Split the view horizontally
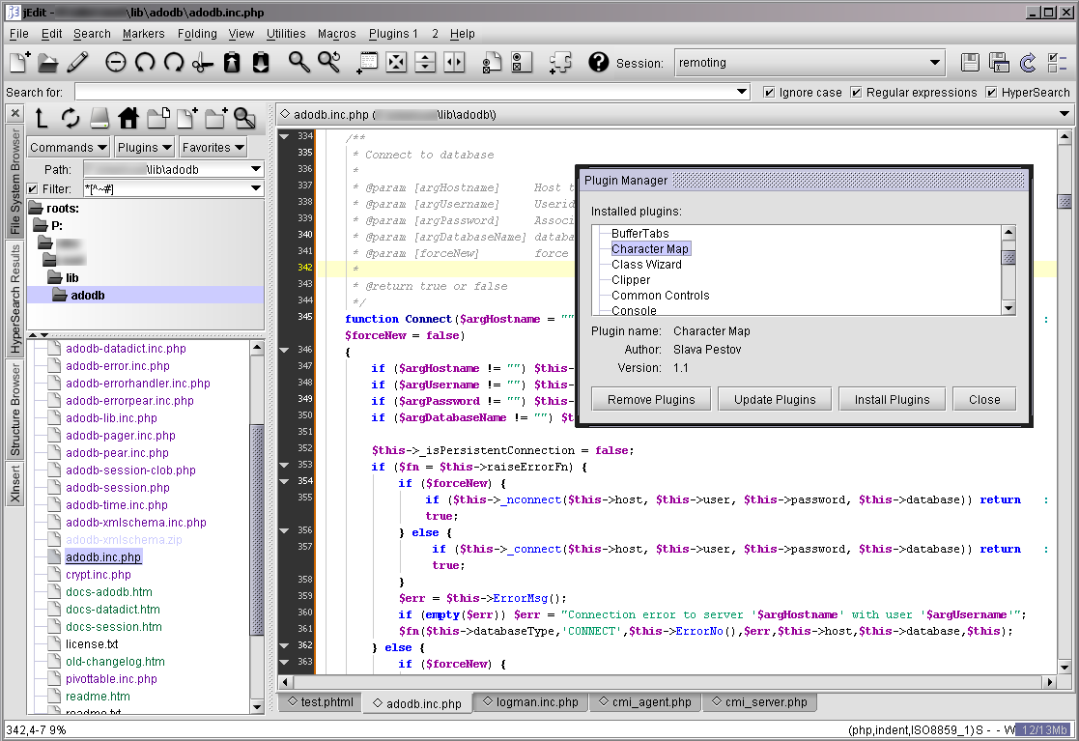The width and height of the screenshot is (1079, 741). 425,63
